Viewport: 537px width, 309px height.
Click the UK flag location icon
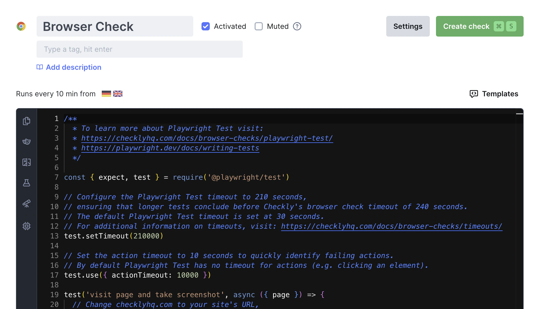click(118, 93)
